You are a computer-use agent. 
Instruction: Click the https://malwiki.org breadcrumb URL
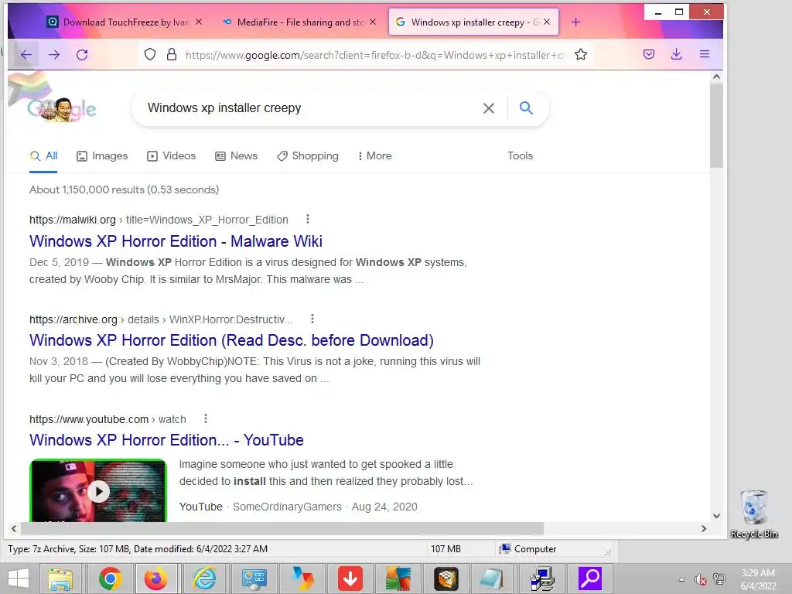(73, 220)
